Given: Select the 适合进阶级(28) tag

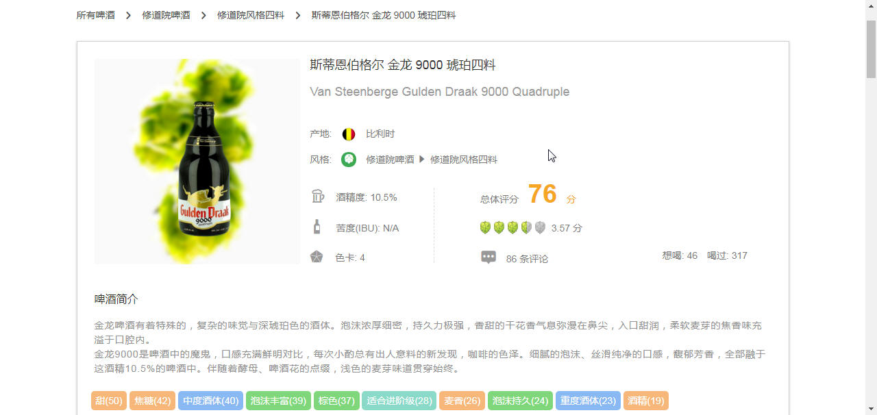Looking at the screenshot, I should pyautogui.click(x=399, y=401).
